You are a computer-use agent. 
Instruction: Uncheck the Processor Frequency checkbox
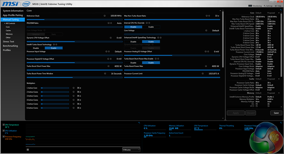pyautogui.click(x=3, y=137)
